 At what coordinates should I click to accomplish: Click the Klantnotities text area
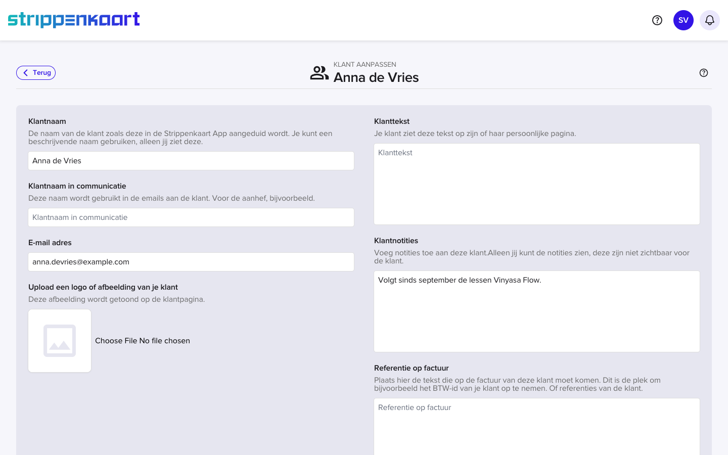pyautogui.click(x=537, y=311)
